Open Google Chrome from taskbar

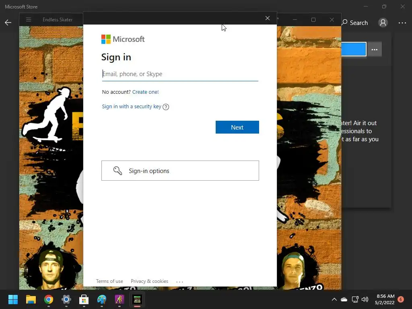[49, 299]
